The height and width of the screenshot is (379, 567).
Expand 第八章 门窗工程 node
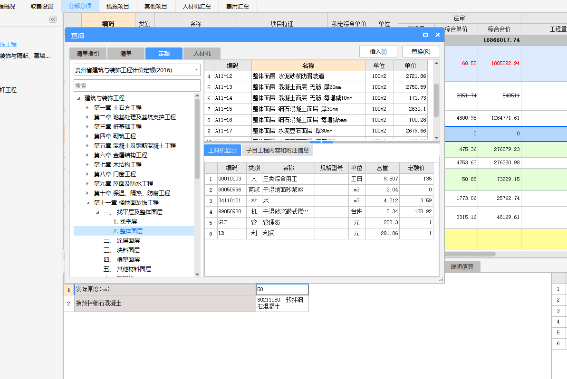point(87,174)
